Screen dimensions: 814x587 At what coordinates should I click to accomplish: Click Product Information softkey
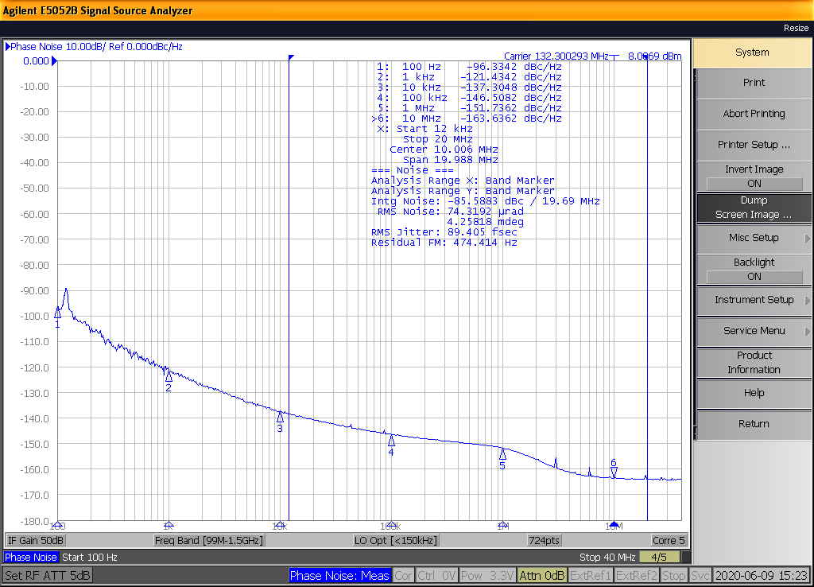pyautogui.click(x=754, y=363)
